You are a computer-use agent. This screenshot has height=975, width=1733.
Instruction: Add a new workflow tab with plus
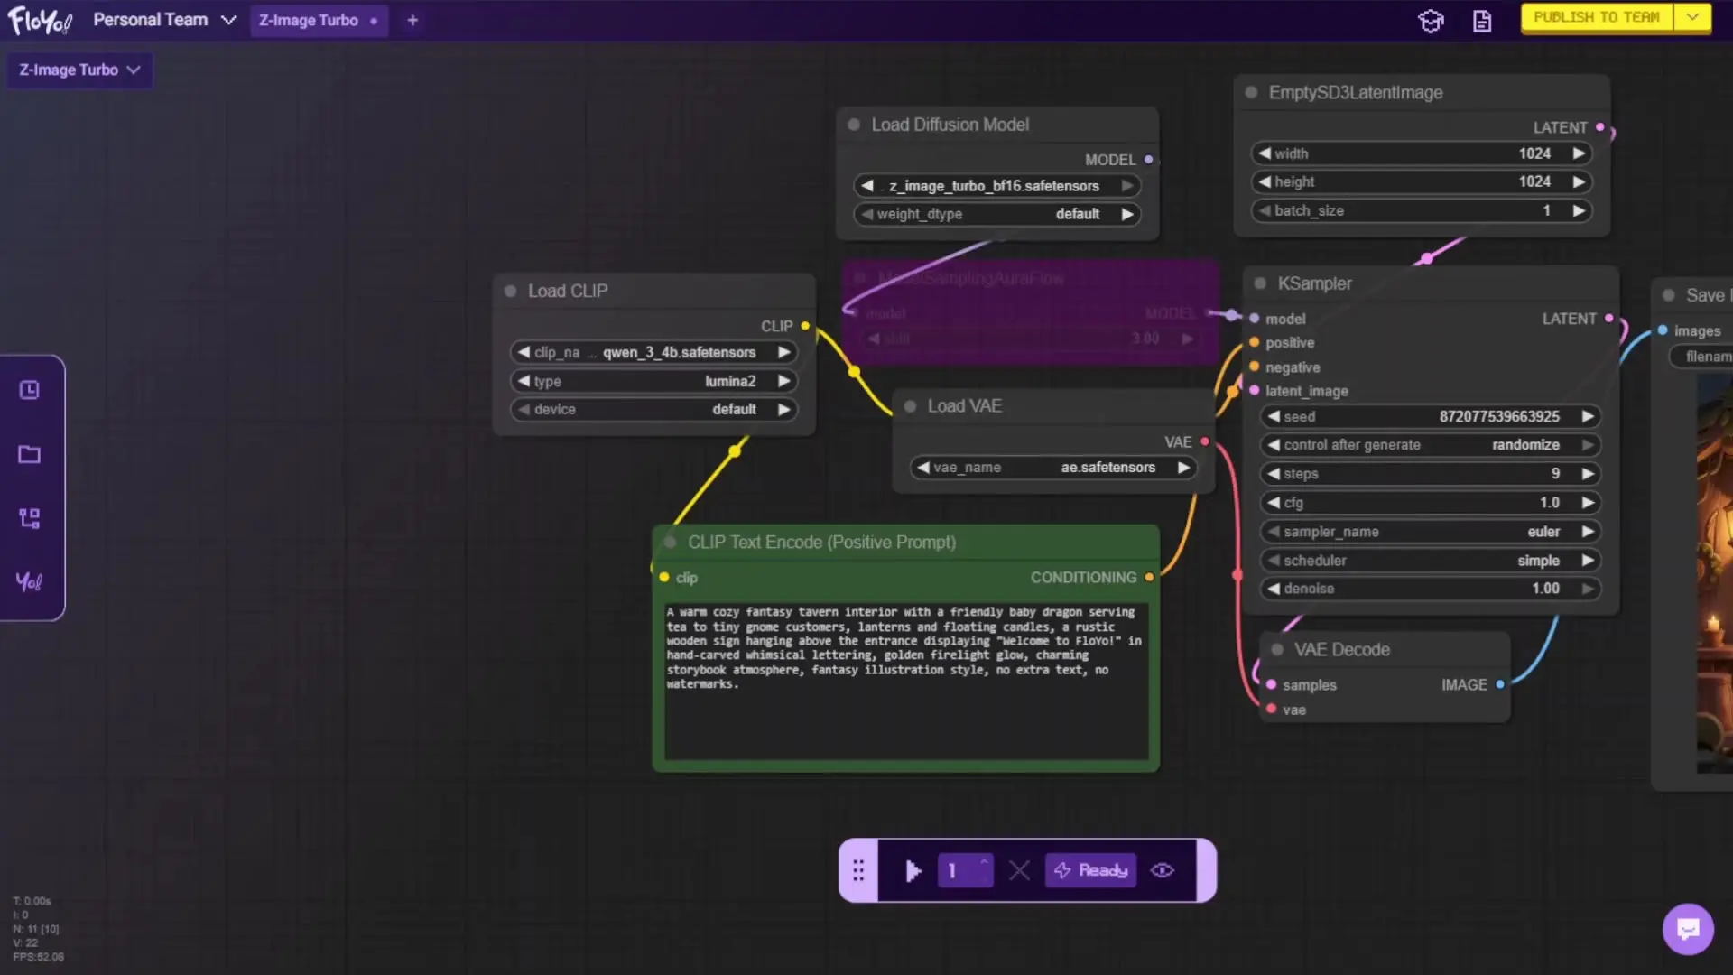[x=412, y=20]
